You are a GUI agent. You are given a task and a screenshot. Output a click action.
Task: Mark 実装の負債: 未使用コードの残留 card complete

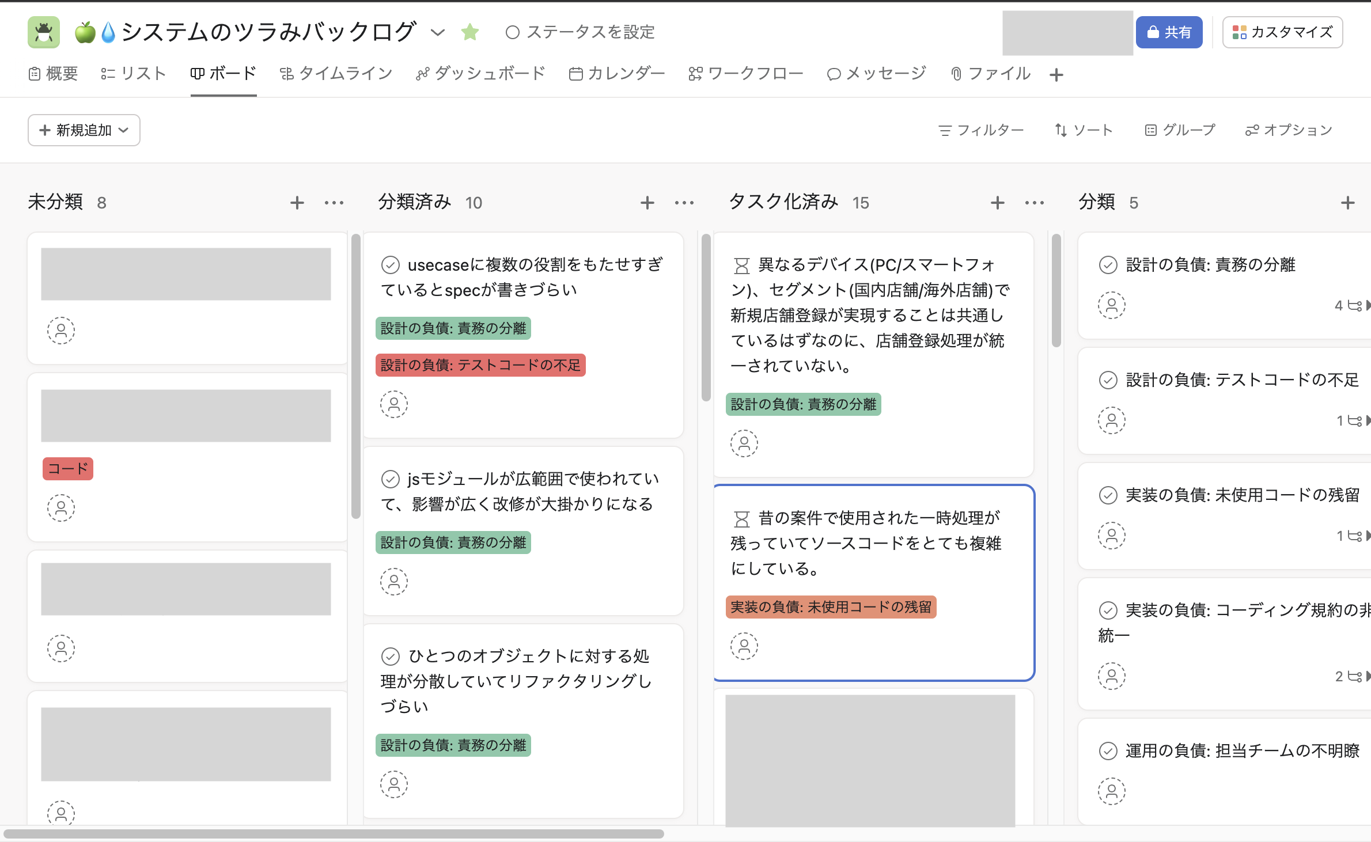[x=1108, y=495]
